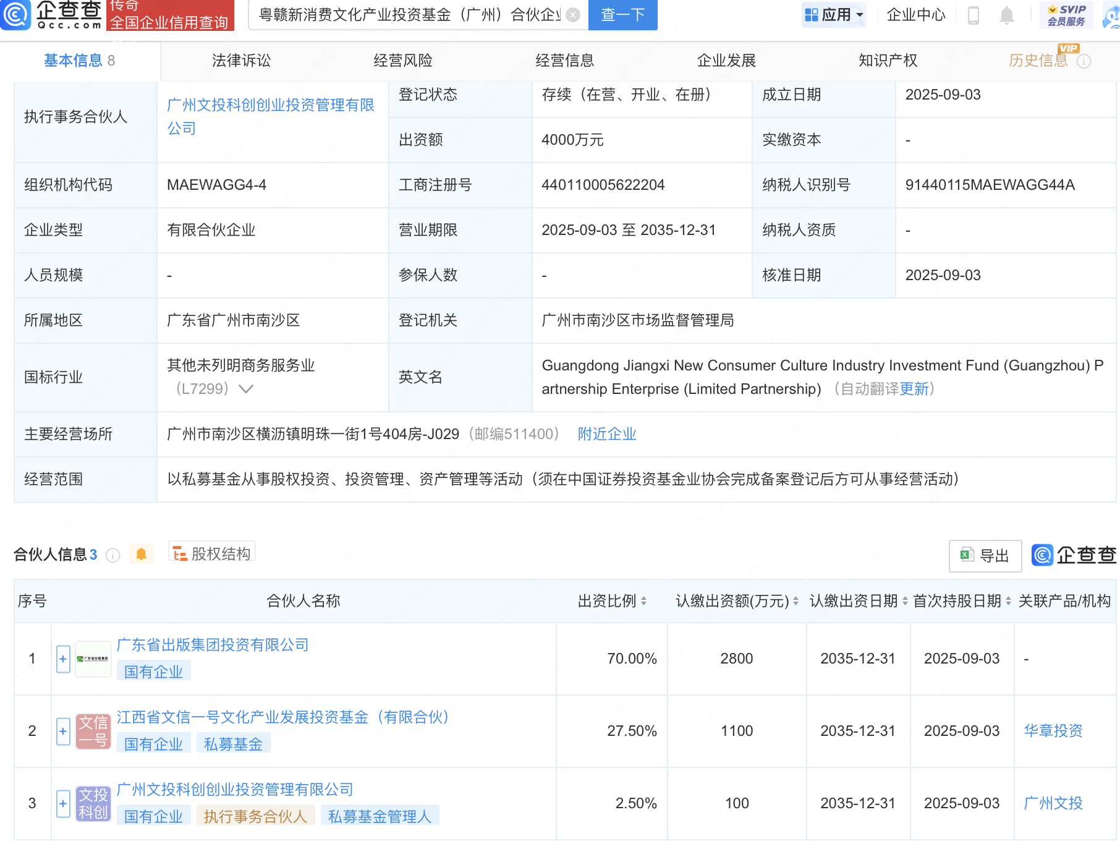This screenshot has height=841, width=1120.
Task: Select registration number 440110005622204
Action: coord(603,185)
